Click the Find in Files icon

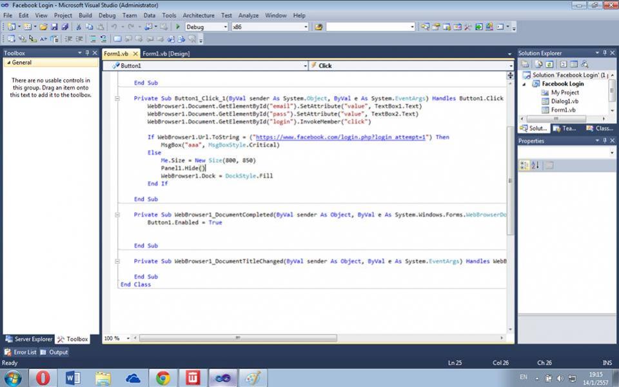319,27
